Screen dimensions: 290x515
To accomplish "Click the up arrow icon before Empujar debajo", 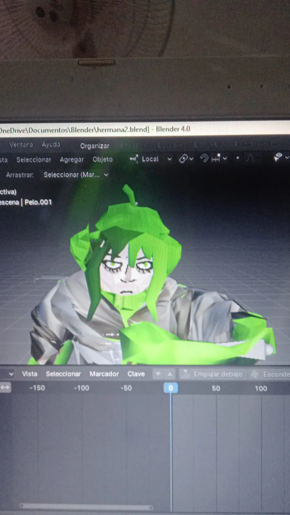I will tap(170, 374).
